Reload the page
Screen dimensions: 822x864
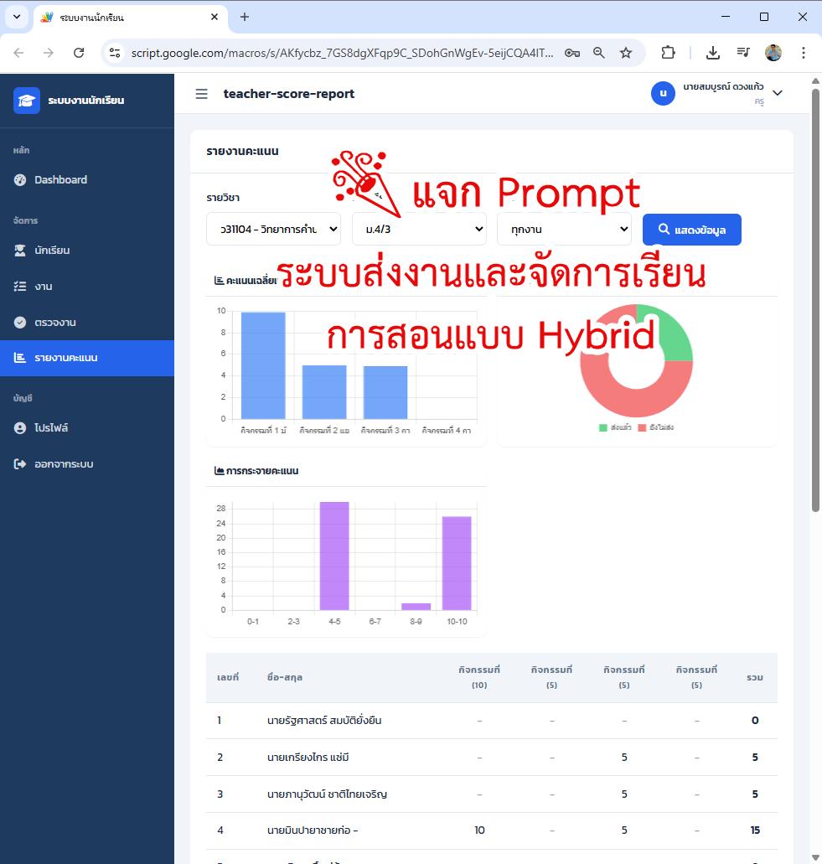pyautogui.click(x=79, y=53)
